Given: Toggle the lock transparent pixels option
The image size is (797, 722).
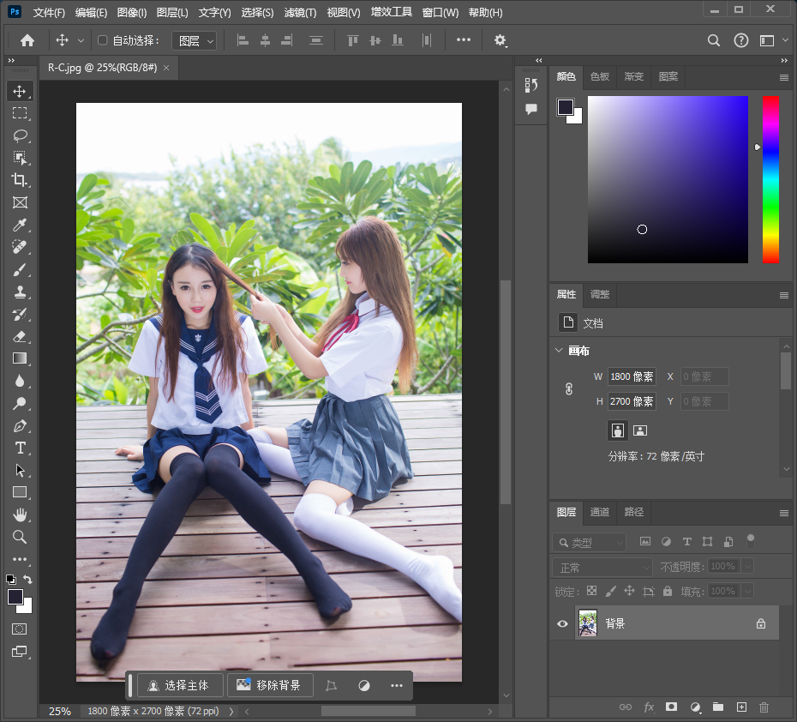Looking at the screenshot, I should pos(591,591).
